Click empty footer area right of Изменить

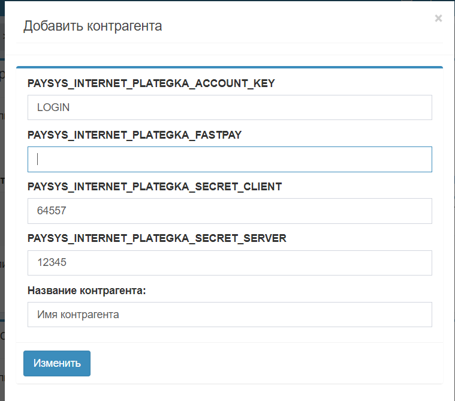coord(270,363)
